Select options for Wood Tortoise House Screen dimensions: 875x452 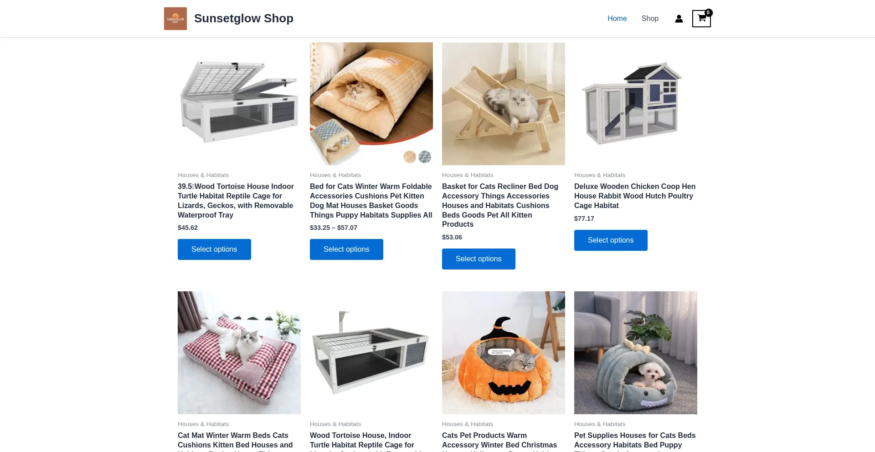[214, 249]
